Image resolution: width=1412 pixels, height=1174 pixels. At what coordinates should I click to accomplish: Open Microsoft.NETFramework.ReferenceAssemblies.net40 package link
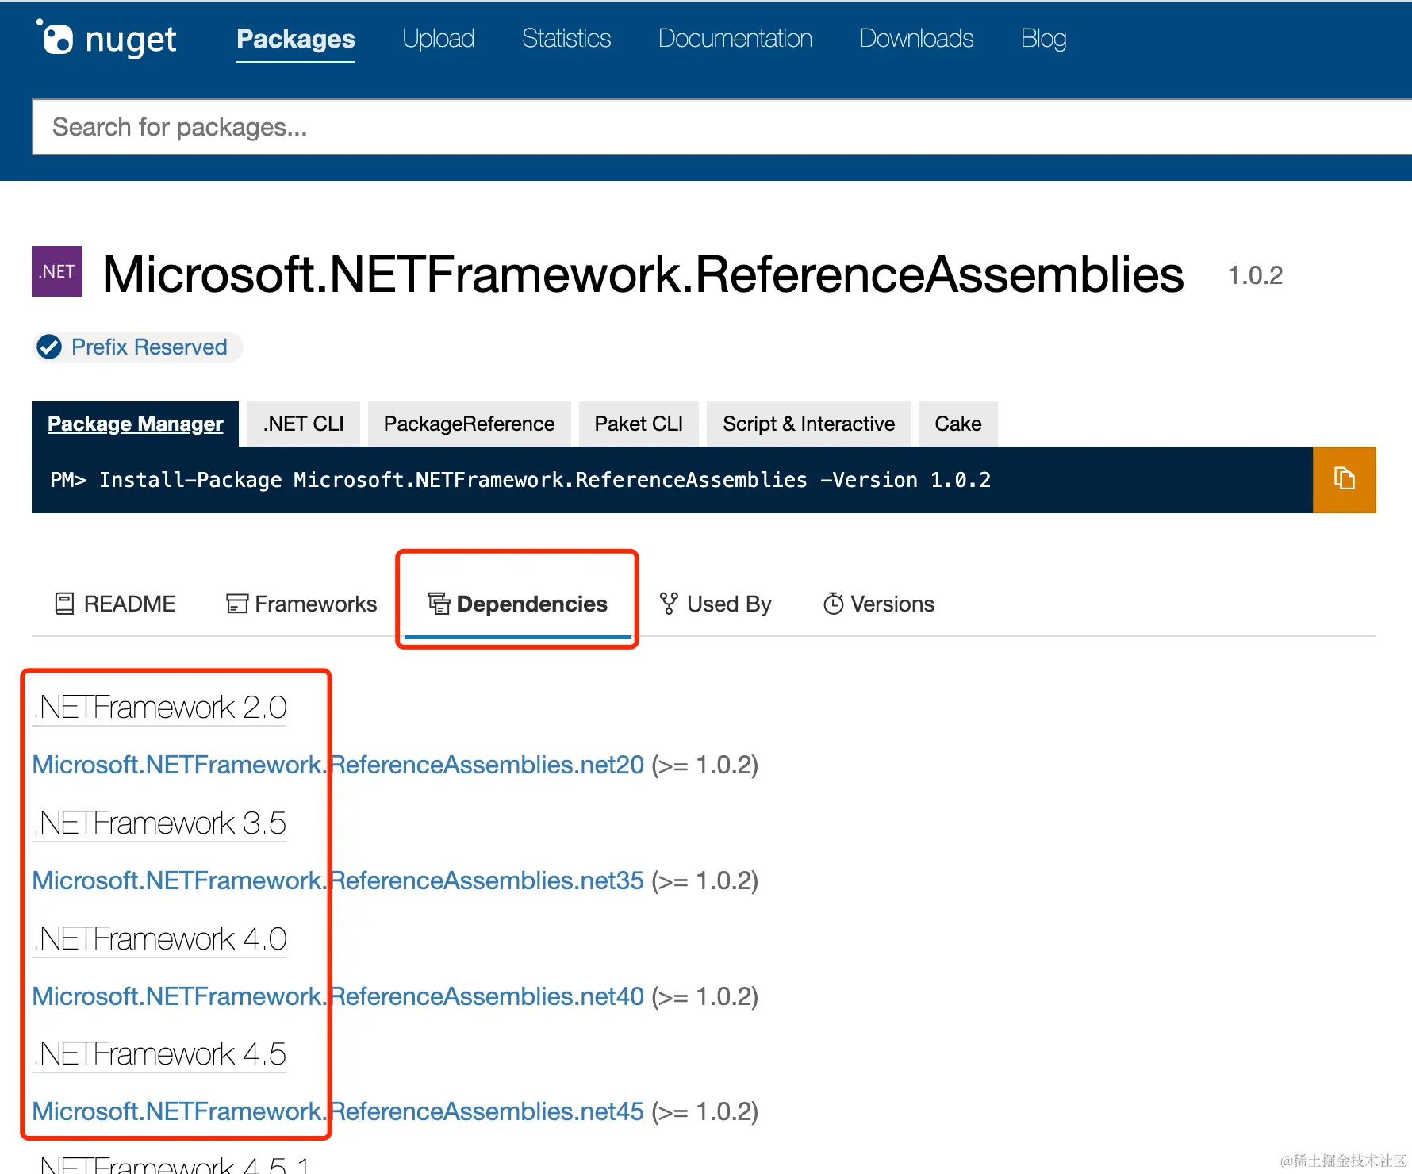336,996
